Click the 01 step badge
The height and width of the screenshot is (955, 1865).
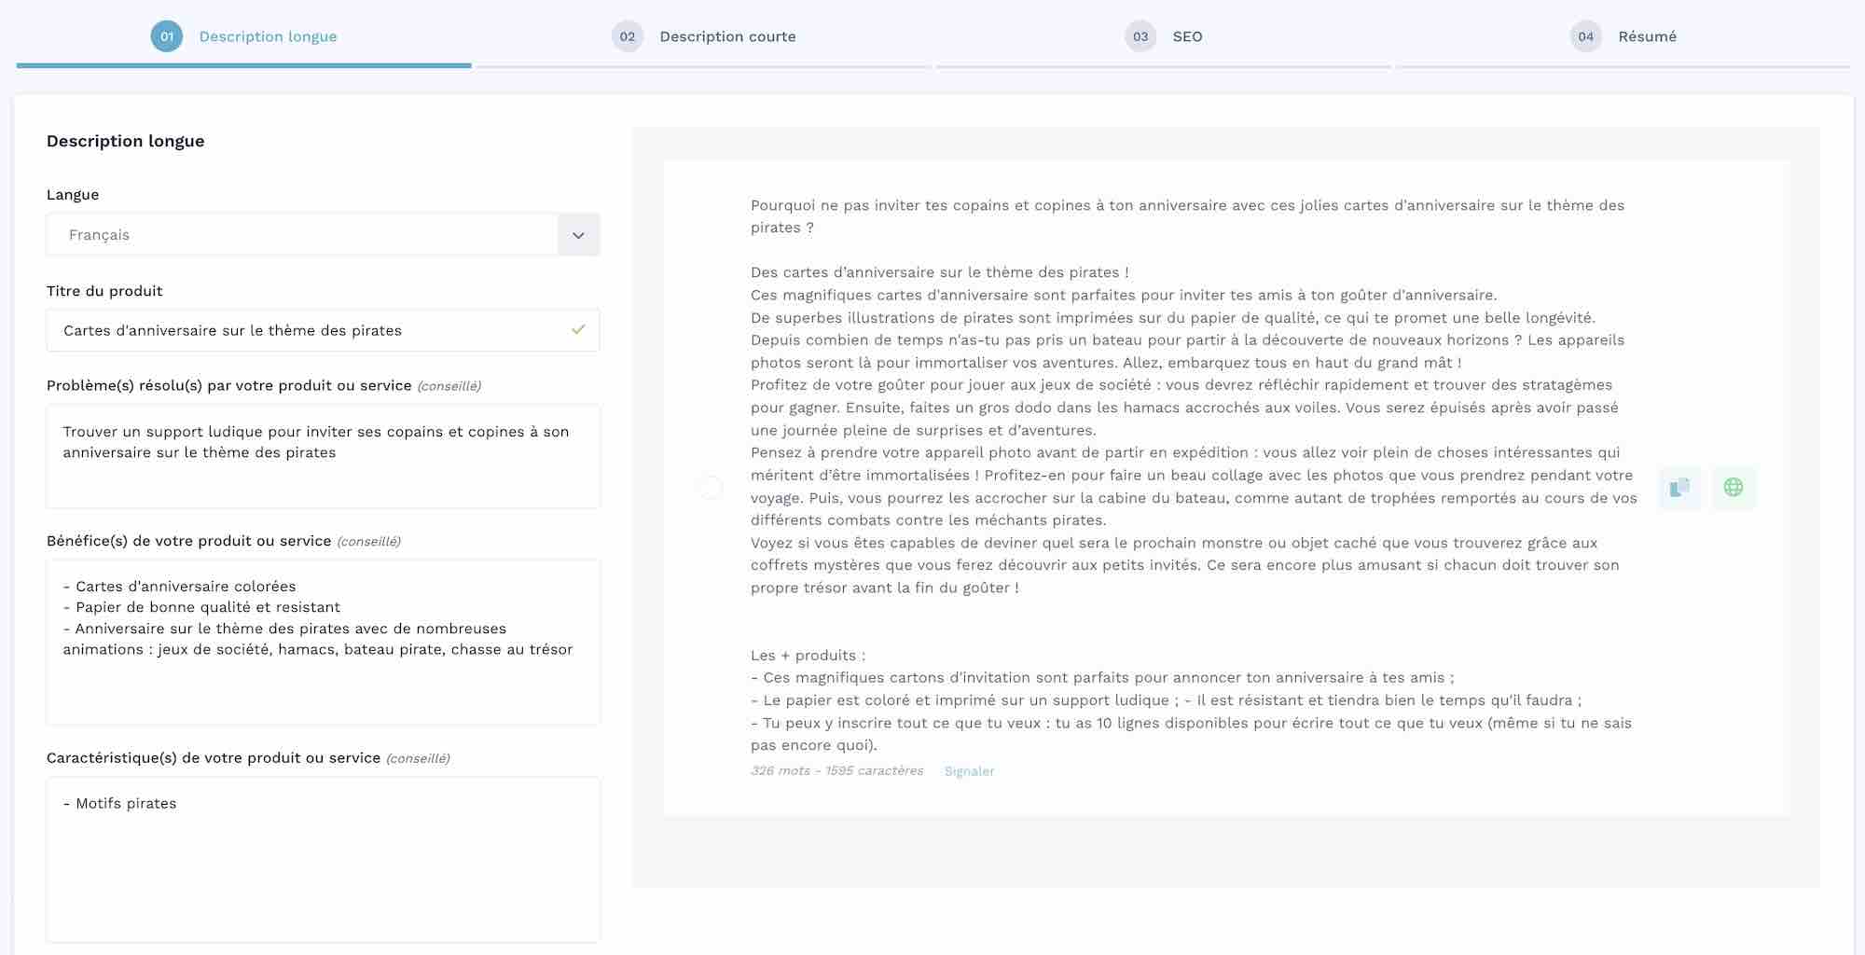[x=167, y=36]
